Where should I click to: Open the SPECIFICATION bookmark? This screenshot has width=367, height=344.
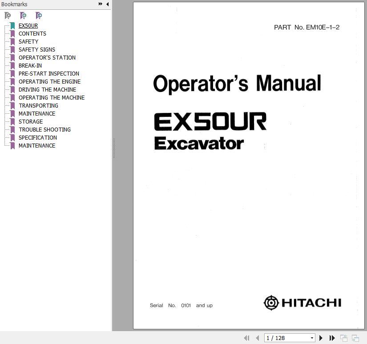pyautogui.click(x=38, y=137)
